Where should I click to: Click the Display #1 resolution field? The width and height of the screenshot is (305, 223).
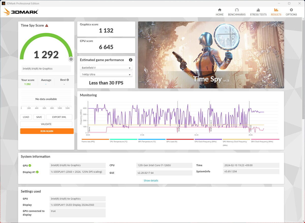coord(78,172)
